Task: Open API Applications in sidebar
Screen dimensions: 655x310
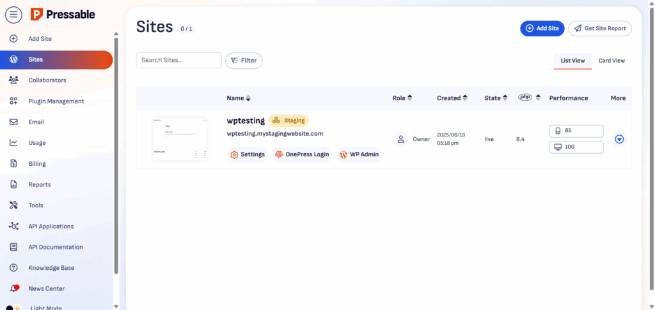Action: (x=51, y=226)
